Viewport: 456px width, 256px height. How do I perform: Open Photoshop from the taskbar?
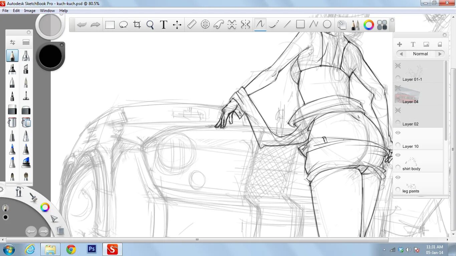(x=91, y=249)
